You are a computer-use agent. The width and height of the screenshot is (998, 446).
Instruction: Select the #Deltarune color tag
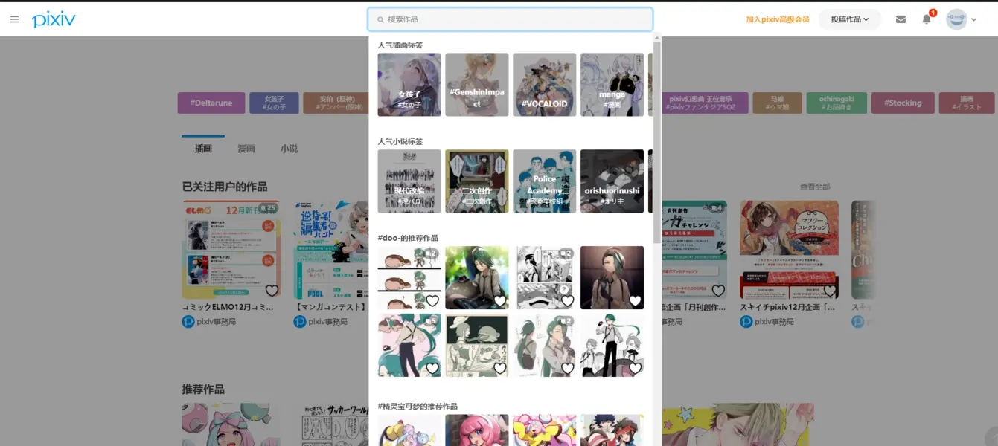pyautogui.click(x=211, y=103)
